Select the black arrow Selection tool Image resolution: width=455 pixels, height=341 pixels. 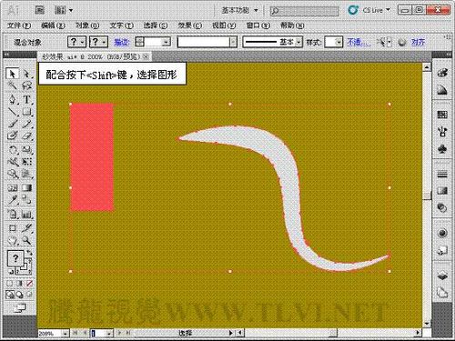tap(12, 74)
